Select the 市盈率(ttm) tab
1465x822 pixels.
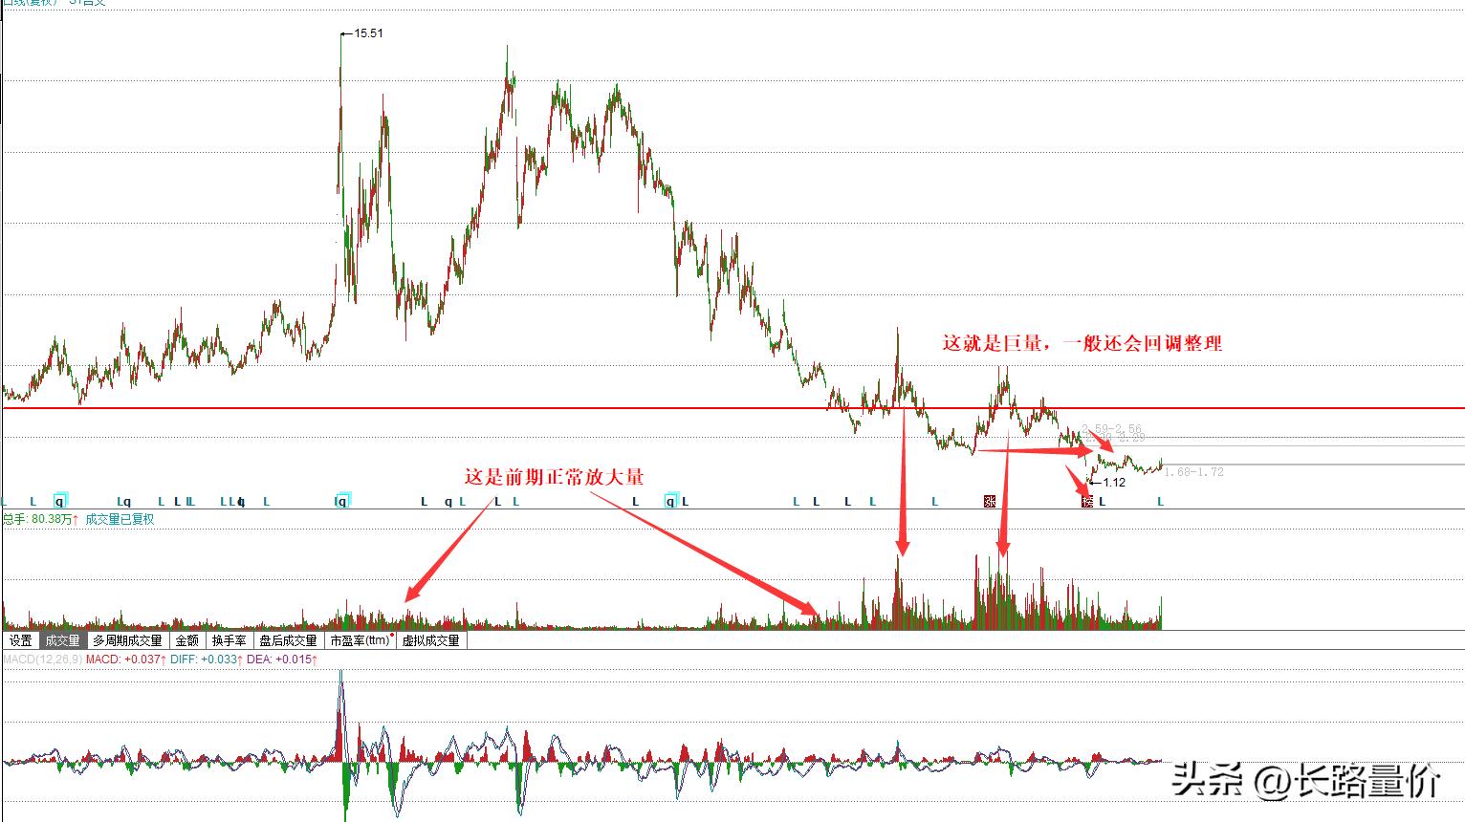[x=361, y=640]
